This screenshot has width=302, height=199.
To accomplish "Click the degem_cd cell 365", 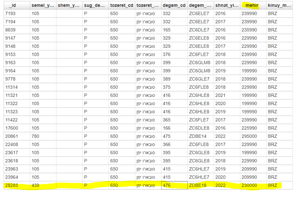I will [174, 120].
